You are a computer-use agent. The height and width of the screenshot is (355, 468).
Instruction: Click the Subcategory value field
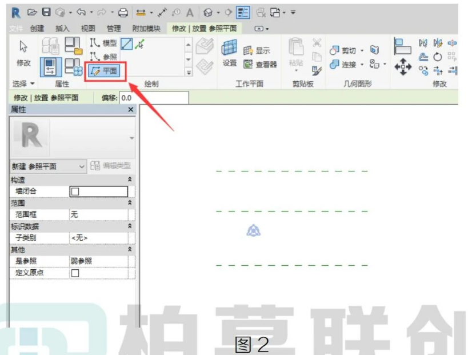tap(99, 238)
